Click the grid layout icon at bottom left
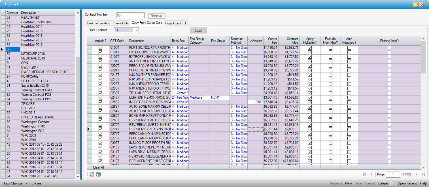The image size is (429, 187). click(92, 174)
